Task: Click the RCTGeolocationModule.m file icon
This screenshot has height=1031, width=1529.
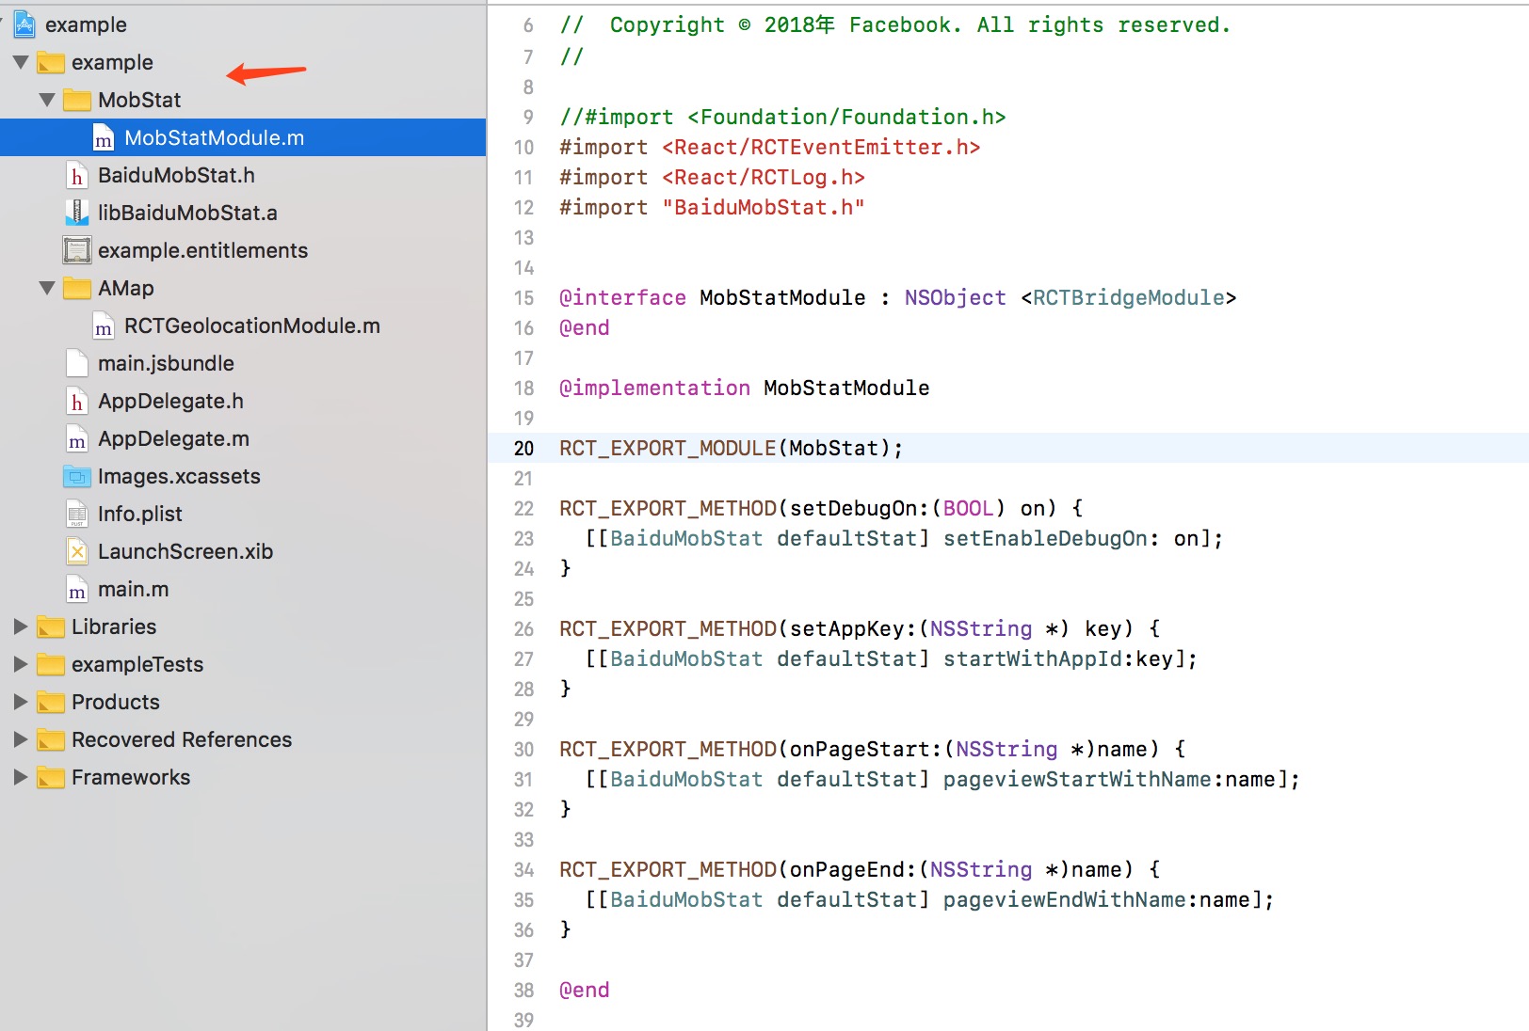Action: pos(104,326)
